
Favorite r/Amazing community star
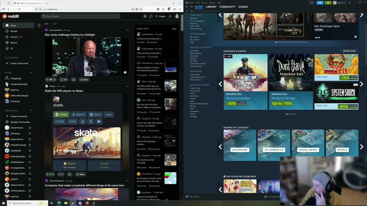coord(30,133)
